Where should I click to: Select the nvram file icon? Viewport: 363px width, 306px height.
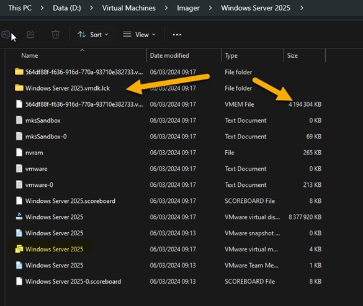click(19, 153)
